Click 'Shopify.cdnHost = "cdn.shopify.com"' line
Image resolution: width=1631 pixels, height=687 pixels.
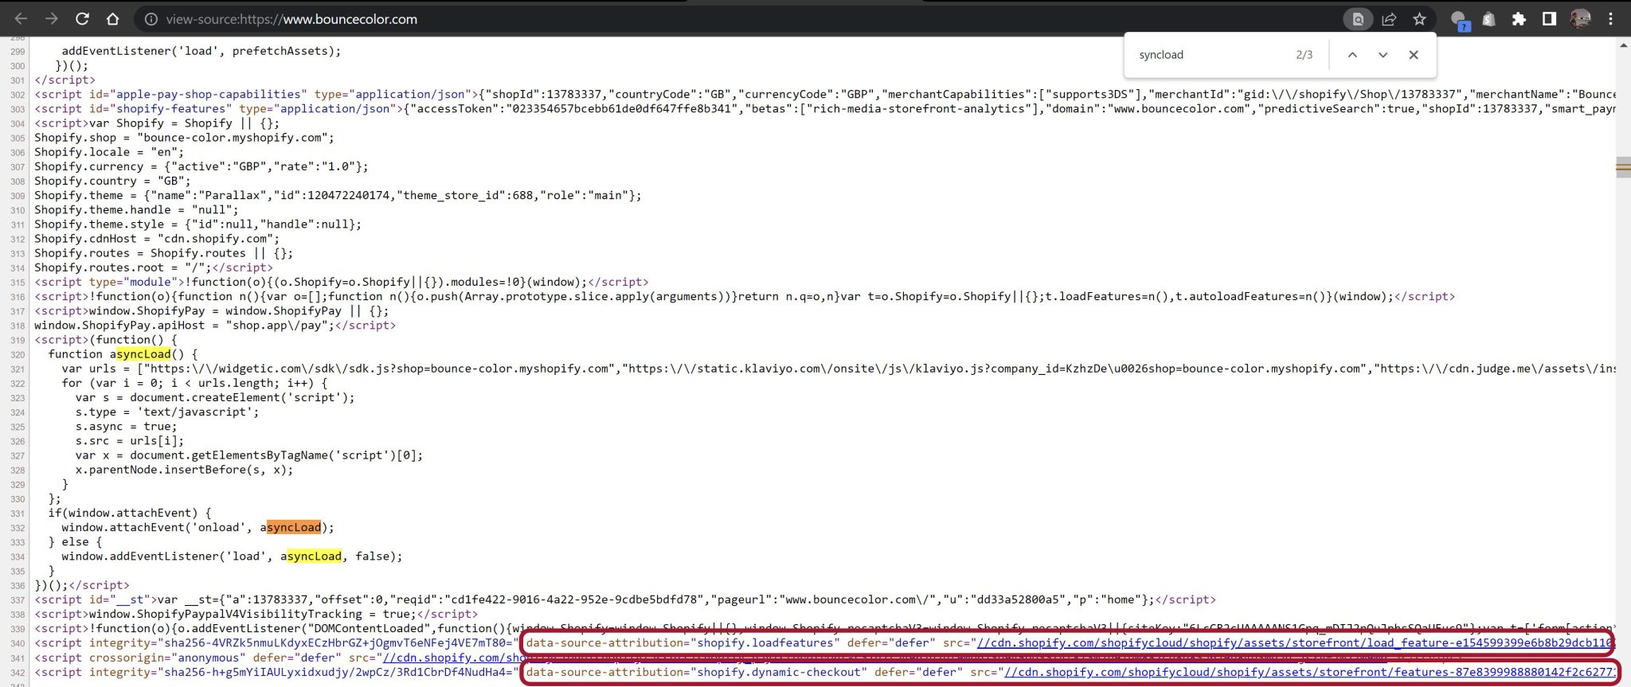(157, 239)
